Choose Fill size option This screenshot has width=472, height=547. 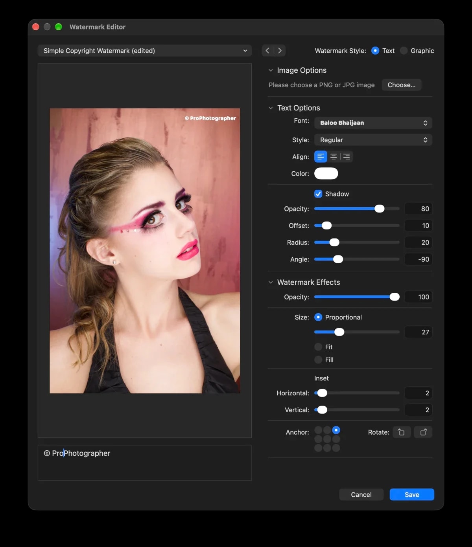(x=318, y=360)
